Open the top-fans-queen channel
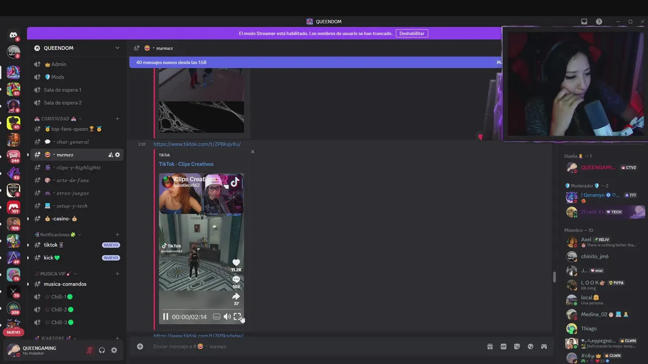648x364 pixels. point(77,129)
